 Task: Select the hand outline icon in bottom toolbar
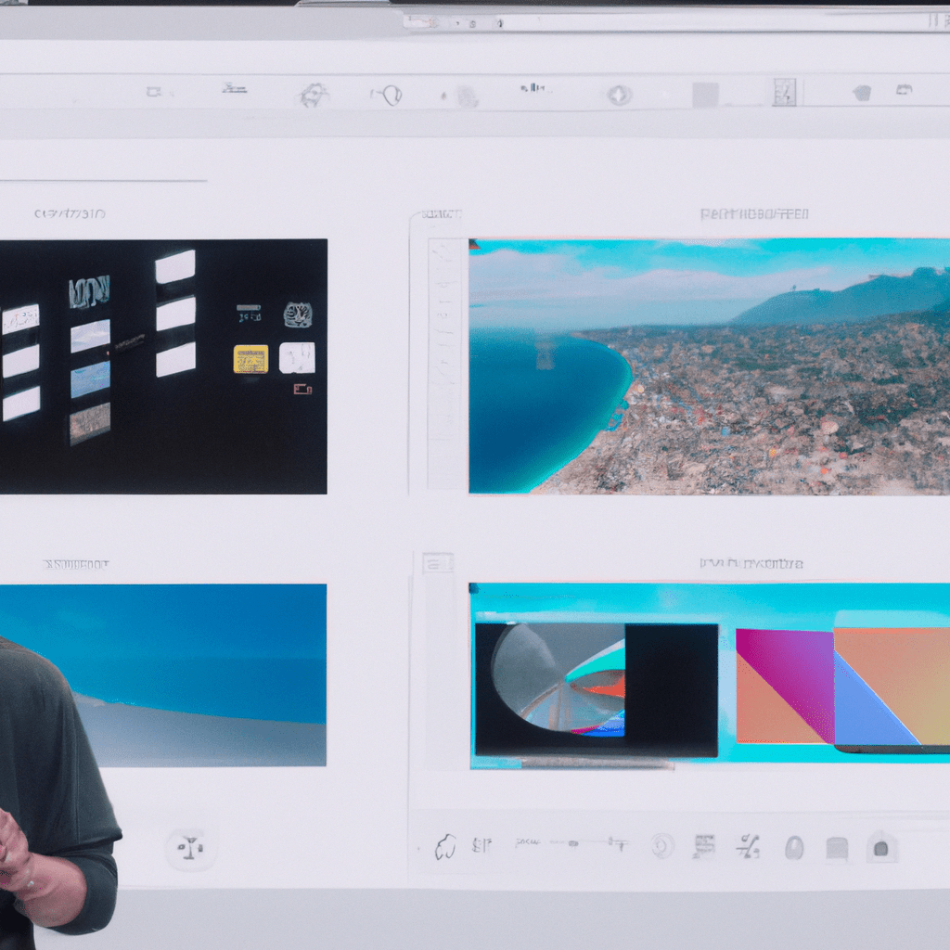[x=445, y=846]
